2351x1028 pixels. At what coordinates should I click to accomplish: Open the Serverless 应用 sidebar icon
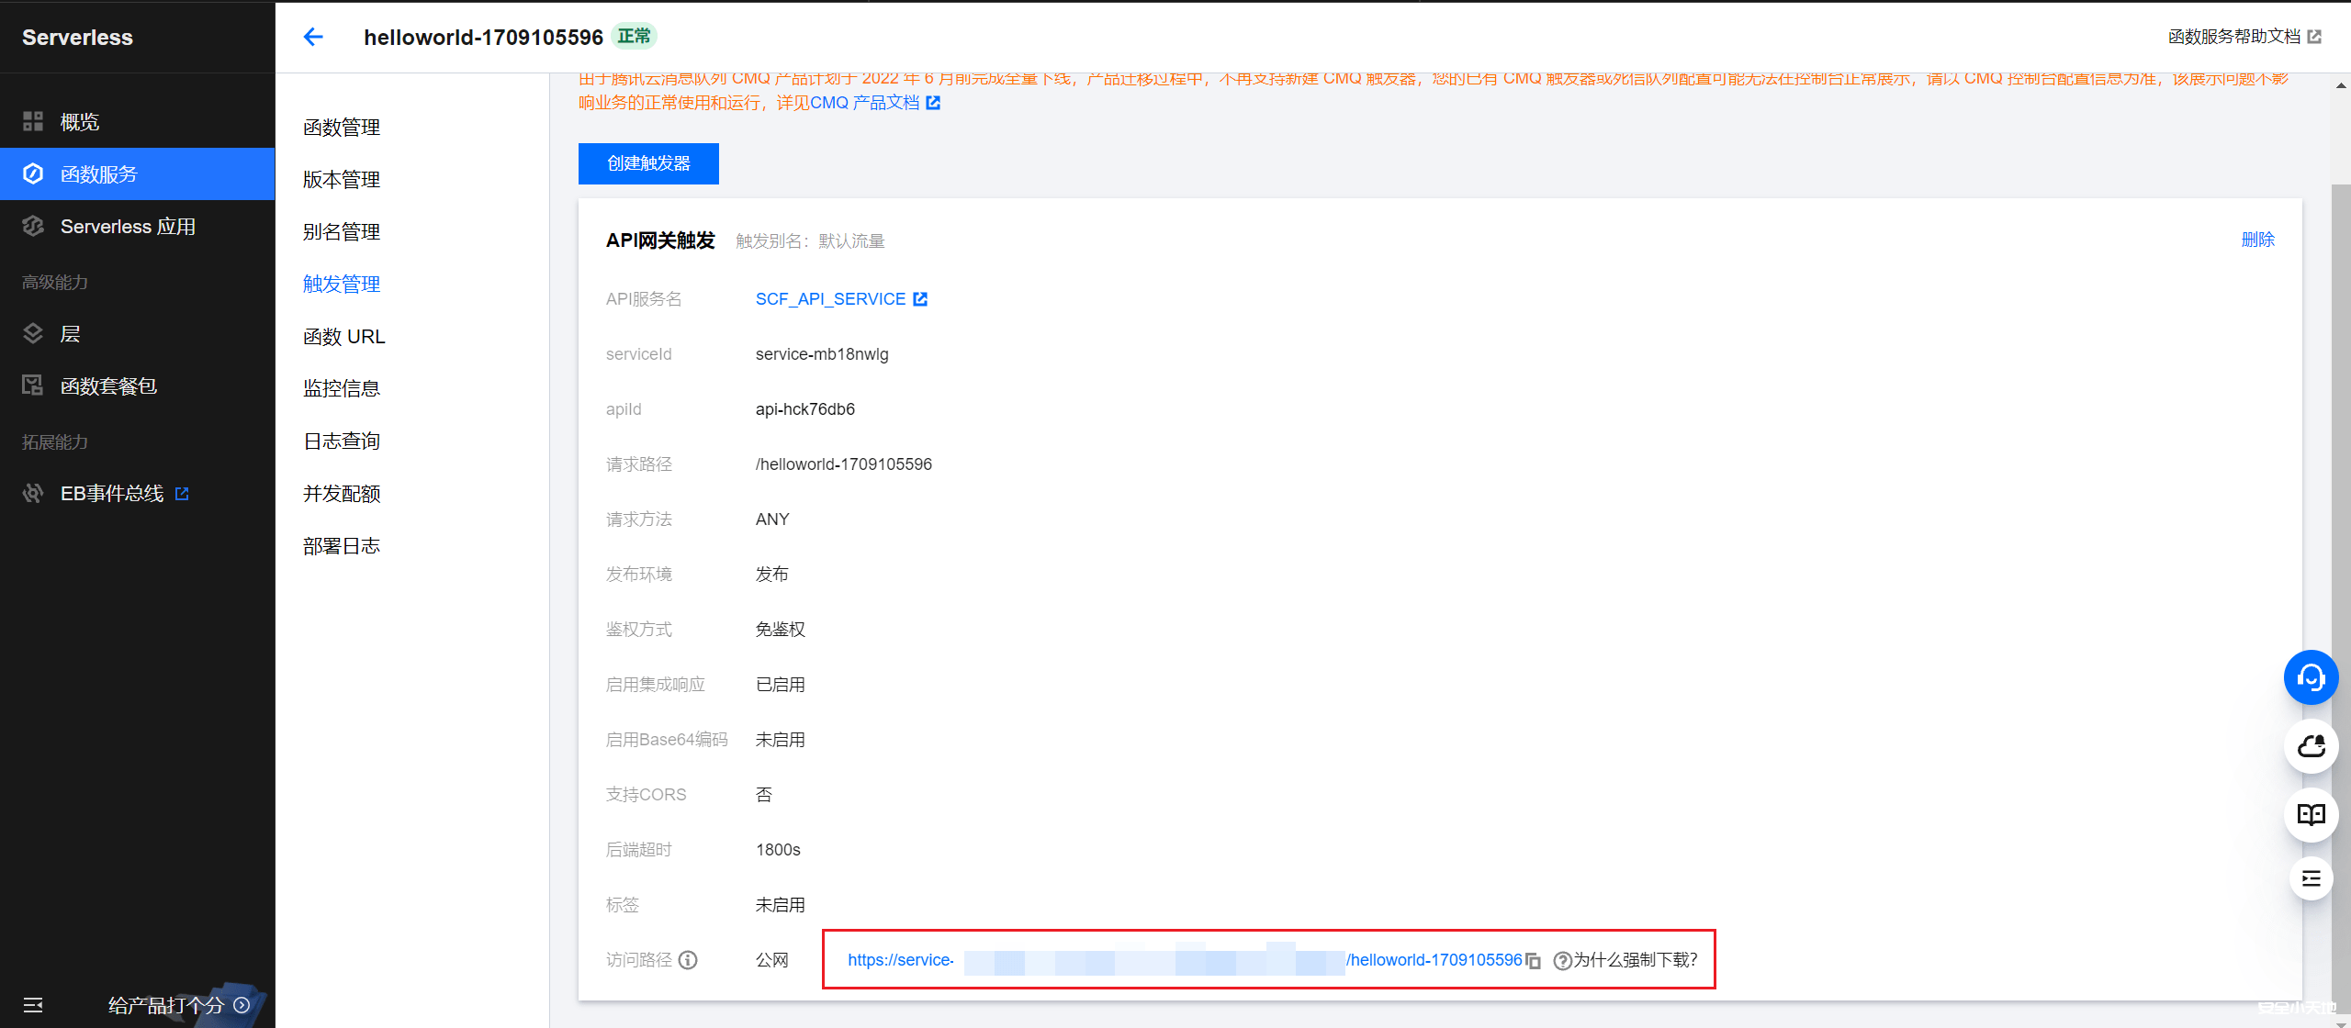click(x=33, y=226)
